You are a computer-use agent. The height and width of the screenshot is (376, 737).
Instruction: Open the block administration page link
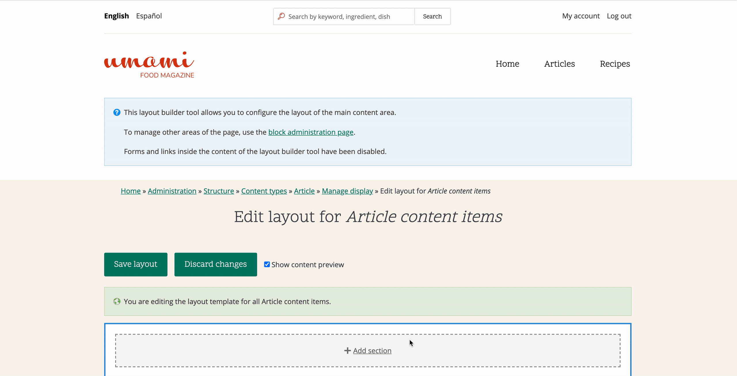310,132
